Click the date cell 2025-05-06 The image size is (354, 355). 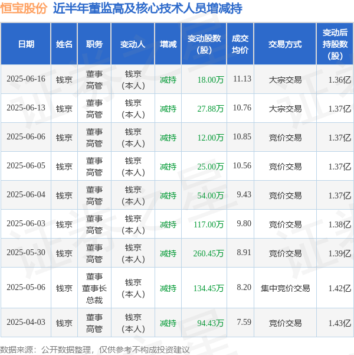26,288
